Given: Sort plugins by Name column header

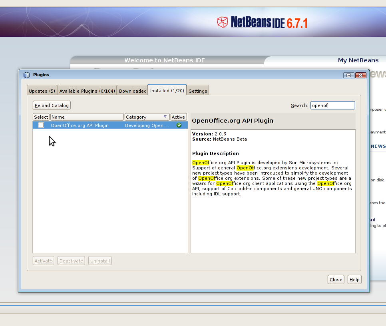Looking at the screenshot, I should click(87, 117).
